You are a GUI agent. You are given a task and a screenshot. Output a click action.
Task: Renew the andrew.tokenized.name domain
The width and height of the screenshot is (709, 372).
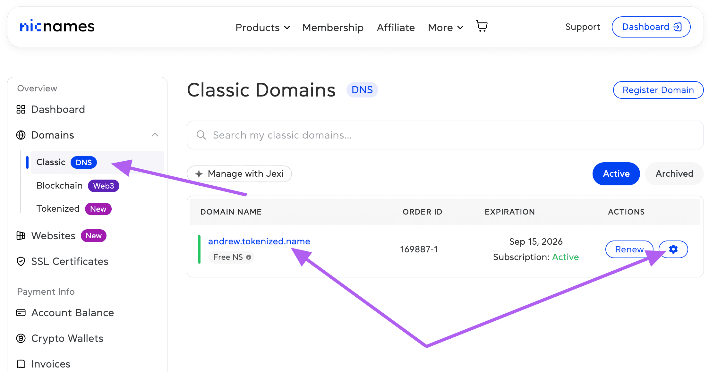(629, 249)
